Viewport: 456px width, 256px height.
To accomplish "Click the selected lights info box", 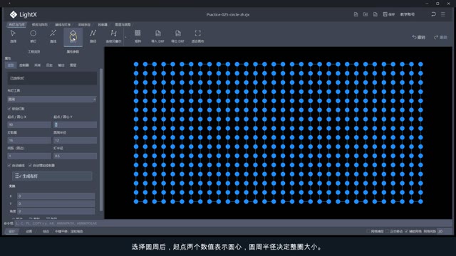I will click(52, 78).
